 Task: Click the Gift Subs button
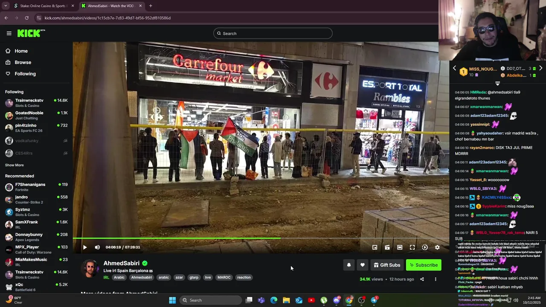pos(387,265)
